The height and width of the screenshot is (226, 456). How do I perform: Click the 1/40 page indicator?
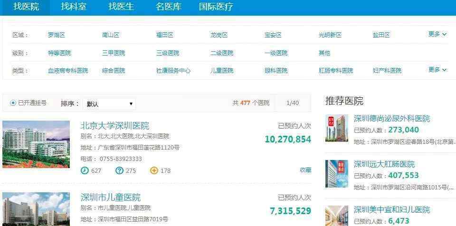point(293,103)
